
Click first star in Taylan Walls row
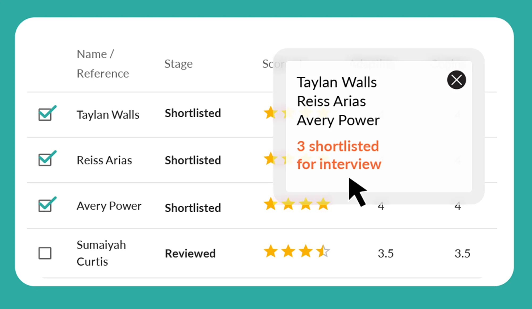(x=271, y=113)
